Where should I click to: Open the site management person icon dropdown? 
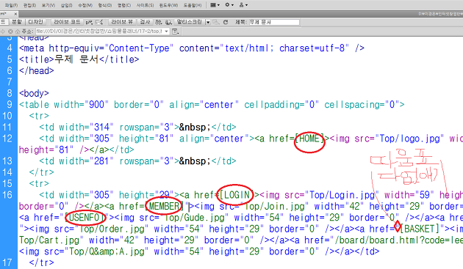[243, 5]
